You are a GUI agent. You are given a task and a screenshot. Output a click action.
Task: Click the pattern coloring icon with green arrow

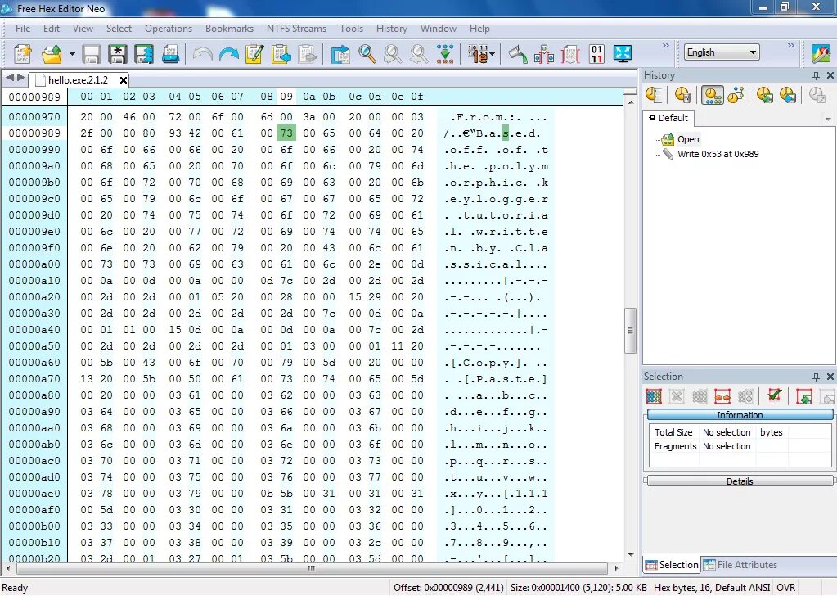pos(445,54)
